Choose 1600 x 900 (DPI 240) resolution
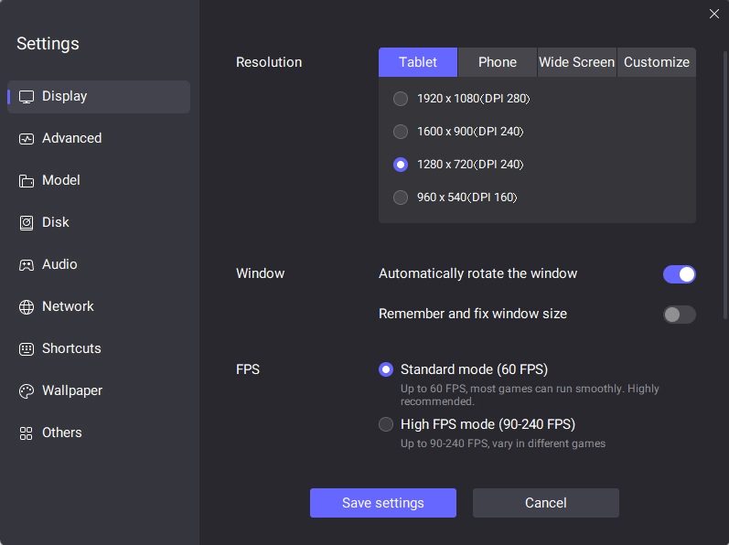The image size is (729, 545). click(401, 132)
